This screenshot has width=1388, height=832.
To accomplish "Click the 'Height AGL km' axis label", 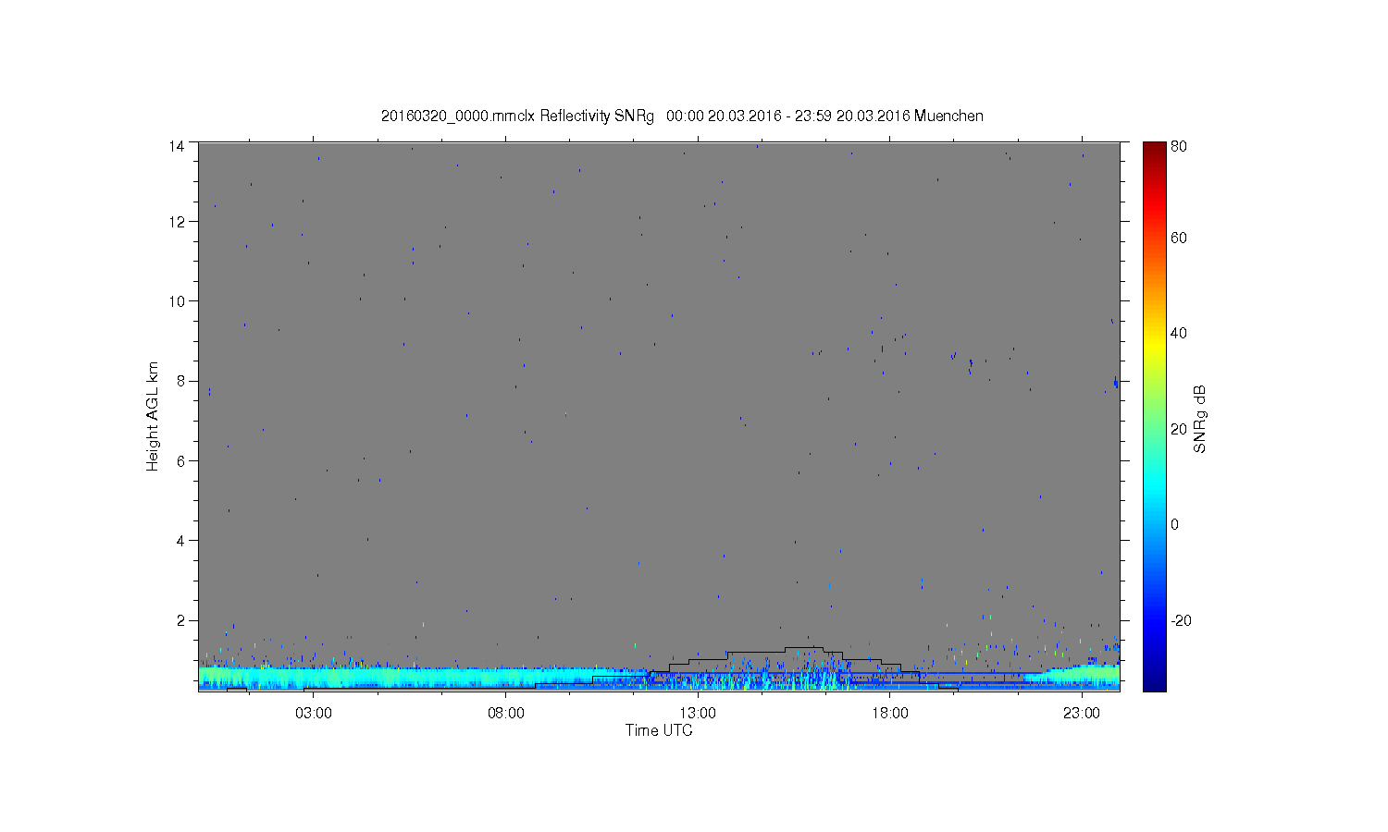I will point(153,416).
